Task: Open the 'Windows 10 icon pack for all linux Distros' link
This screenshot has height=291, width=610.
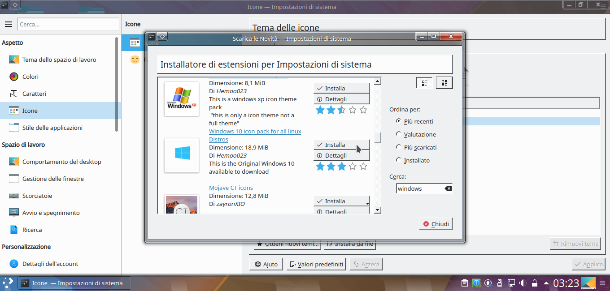Action: [x=255, y=135]
